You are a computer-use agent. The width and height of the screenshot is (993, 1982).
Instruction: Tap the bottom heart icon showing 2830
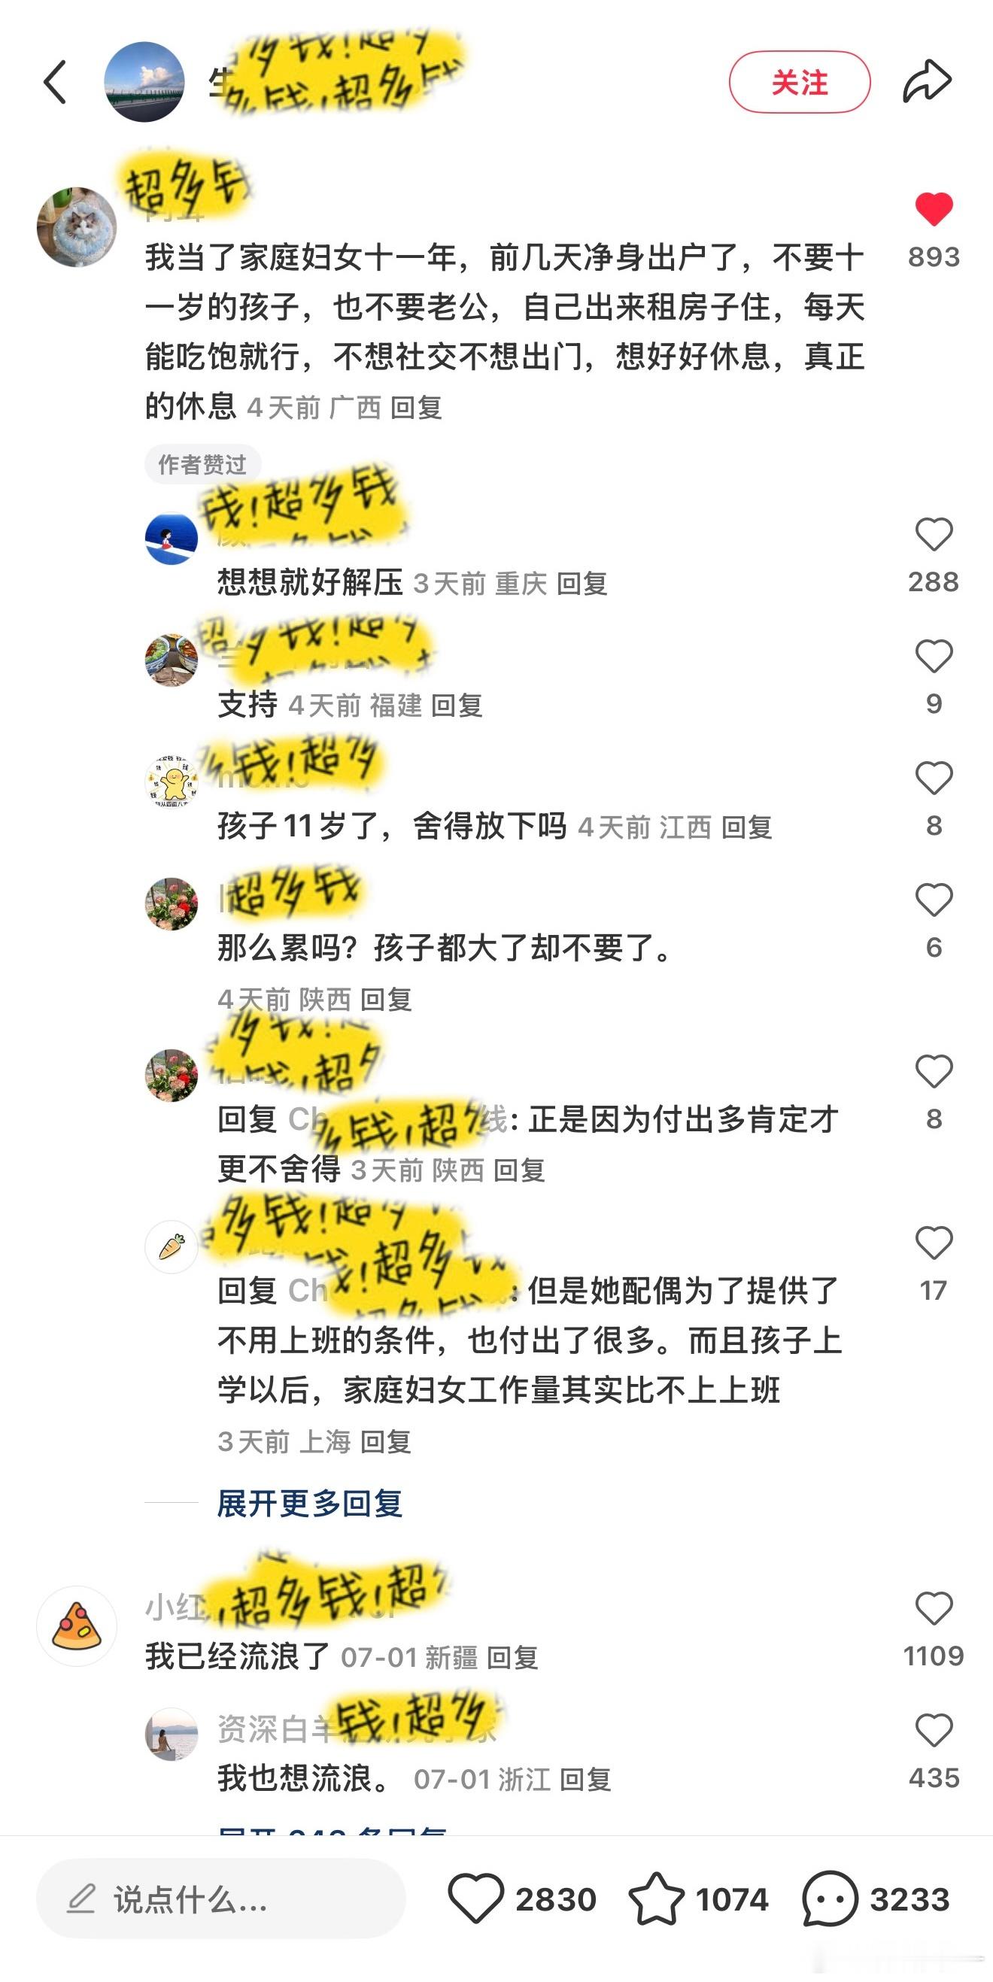point(475,1899)
